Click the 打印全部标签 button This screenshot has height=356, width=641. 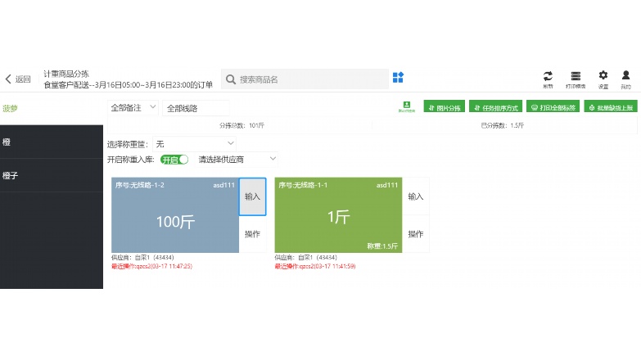[553, 107]
